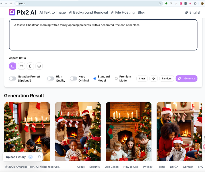Select the portrait phone aspect ratio icon
The width and height of the screenshot is (205, 172).
[x=30, y=66]
